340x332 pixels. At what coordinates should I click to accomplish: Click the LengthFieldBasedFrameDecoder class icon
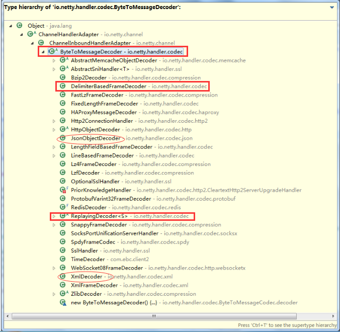63,146
